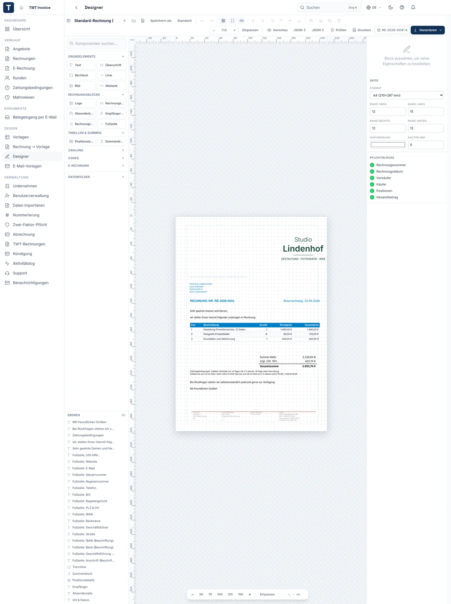Expand the Datenfelder section

click(96, 177)
